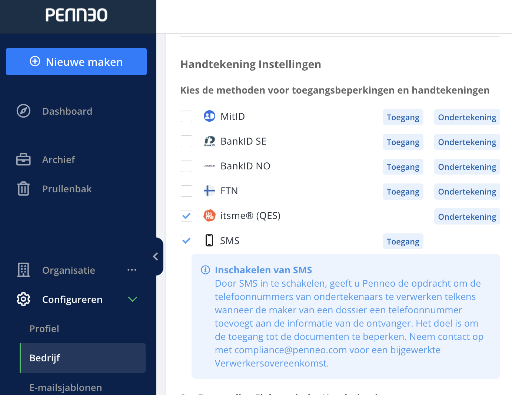Click the Penneo logo
Screen dimensions: 512x395
[76, 15]
